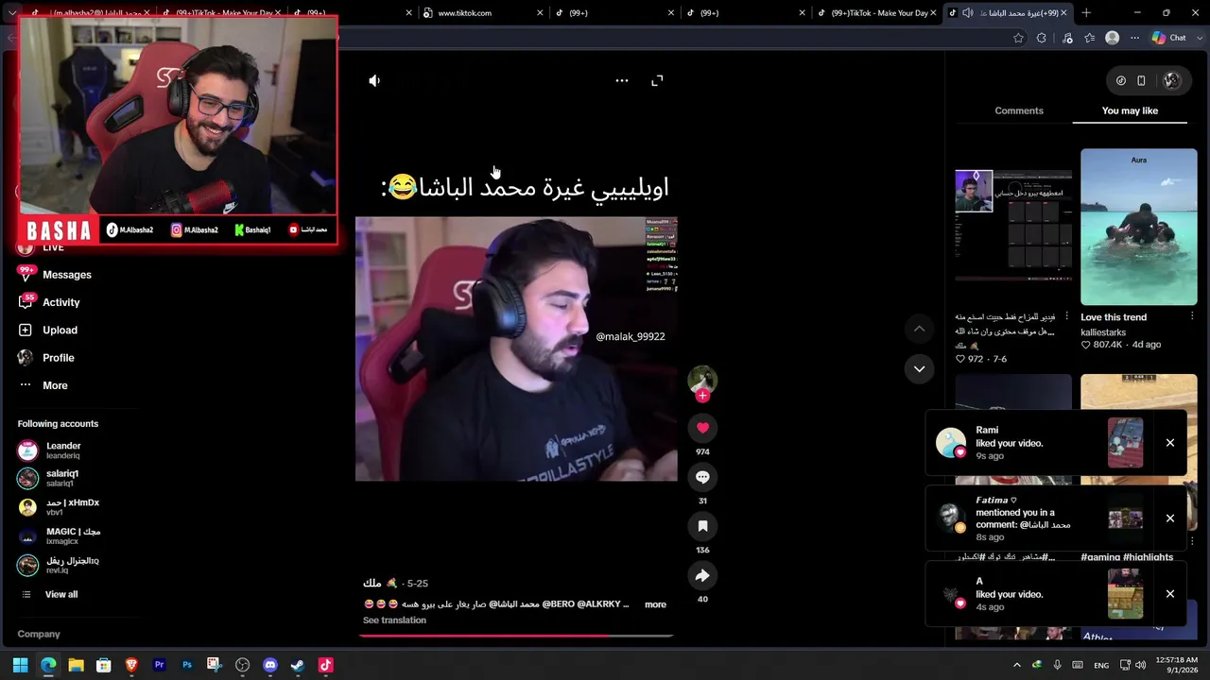The width and height of the screenshot is (1210, 680).
Task: Open the clock and date panel
Action: [x=1176, y=665]
